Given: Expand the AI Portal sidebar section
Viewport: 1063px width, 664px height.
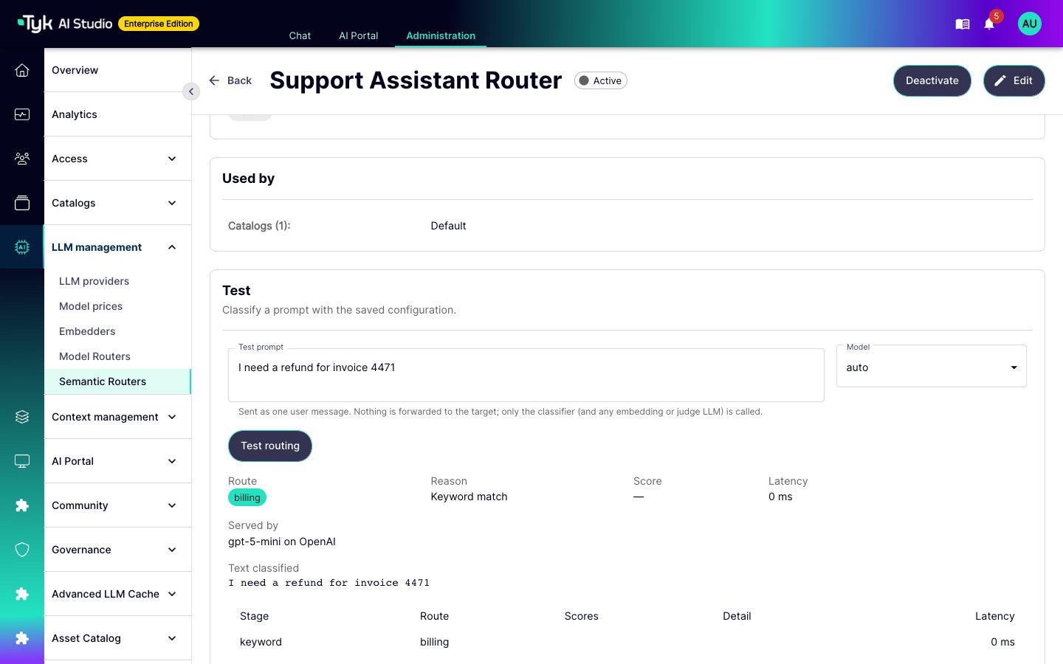Looking at the screenshot, I should [172, 461].
